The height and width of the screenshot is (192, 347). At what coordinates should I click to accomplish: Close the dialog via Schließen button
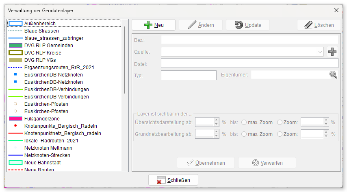tap(173, 180)
